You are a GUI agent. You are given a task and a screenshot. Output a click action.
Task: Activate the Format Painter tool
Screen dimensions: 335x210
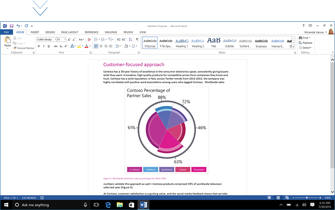click(x=24, y=48)
